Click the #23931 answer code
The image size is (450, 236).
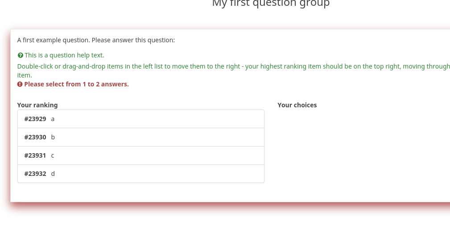click(35, 155)
